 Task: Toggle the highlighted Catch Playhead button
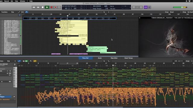tap(27, 12)
